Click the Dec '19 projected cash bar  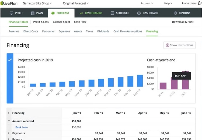click(x=140, y=81)
